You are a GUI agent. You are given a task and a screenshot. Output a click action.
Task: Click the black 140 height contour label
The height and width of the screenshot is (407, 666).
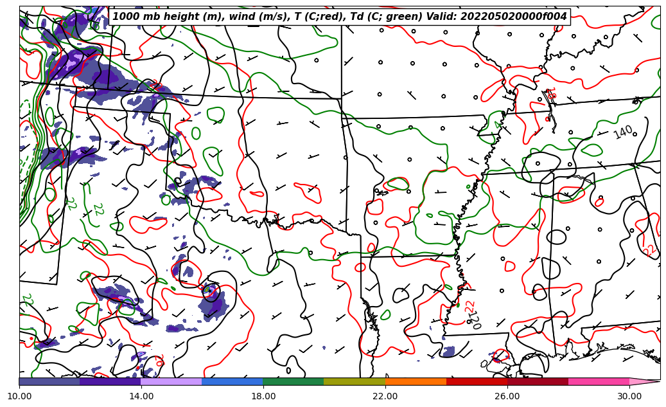pos(623,132)
